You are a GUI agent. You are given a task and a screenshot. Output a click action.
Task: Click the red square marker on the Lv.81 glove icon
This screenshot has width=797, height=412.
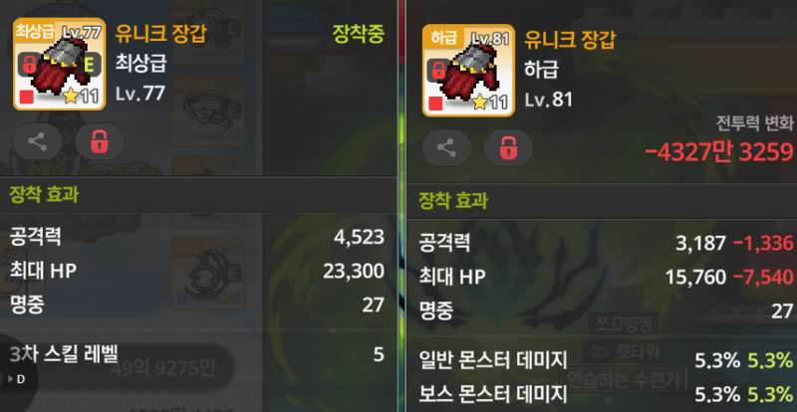435,103
